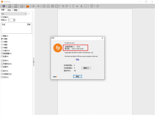Image resolution: width=155 pixels, height=115 pixels.
Task: Click the refresh circular arrow icon
Action: pyautogui.click(x=98, y=6)
